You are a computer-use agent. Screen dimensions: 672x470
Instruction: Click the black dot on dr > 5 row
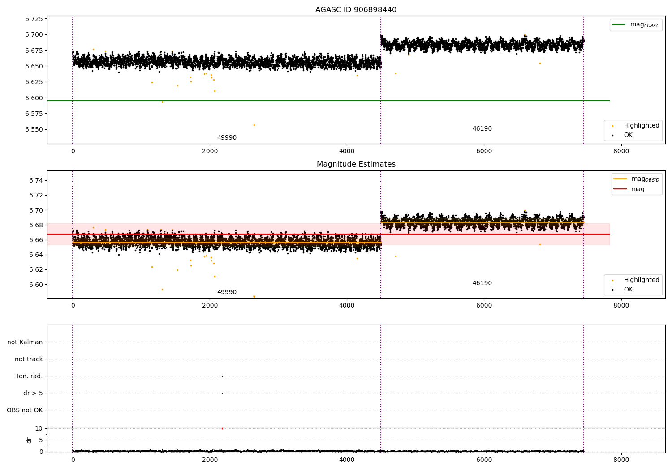[x=222, y=393]
